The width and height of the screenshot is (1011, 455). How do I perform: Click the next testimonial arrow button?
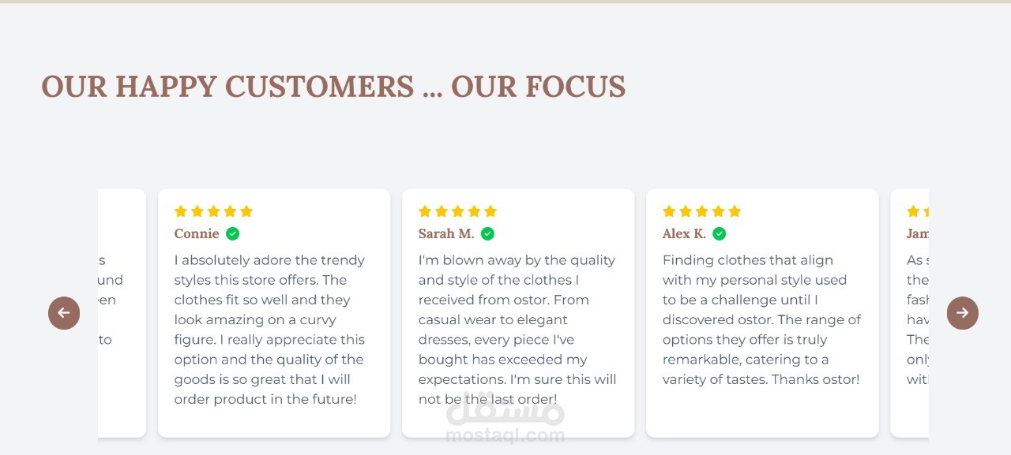tap(962, 313)
